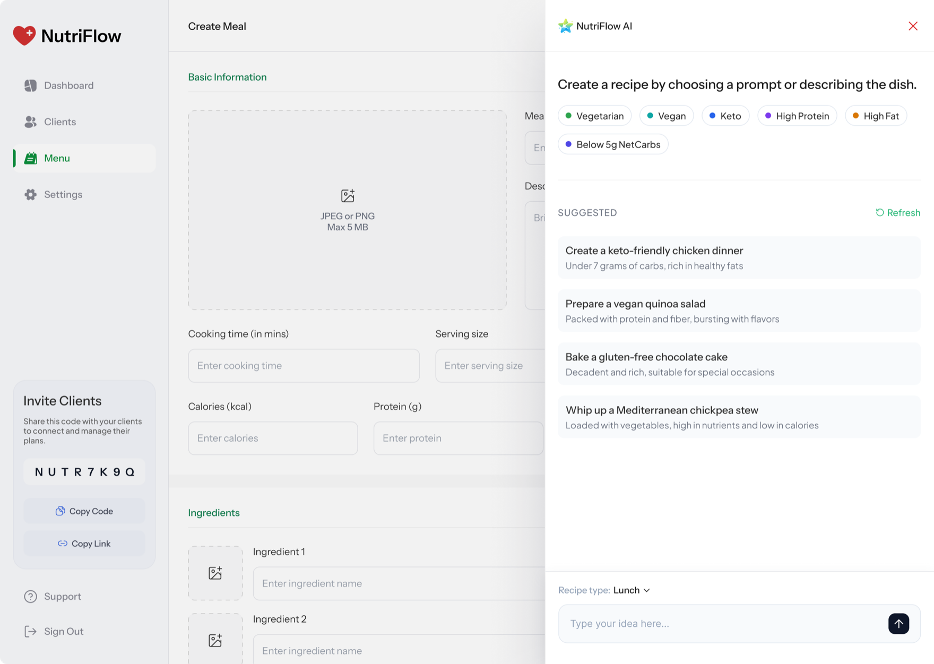The height and width of the screenshot is (664, 934).
Task: Refresh the suggested recipes
Action: (x=898, y=213)
